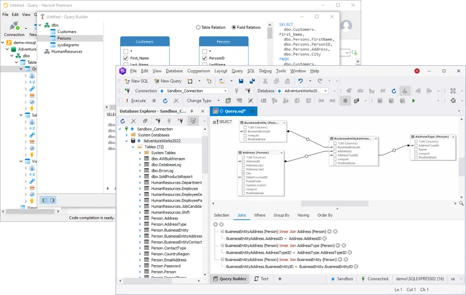466x295 pixels.
Task: Check the Name column in AddressType
Action: pos(416,150)
